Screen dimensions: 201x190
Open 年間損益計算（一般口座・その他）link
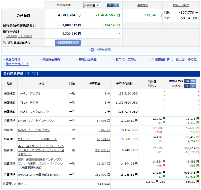[x=175, y=59]
